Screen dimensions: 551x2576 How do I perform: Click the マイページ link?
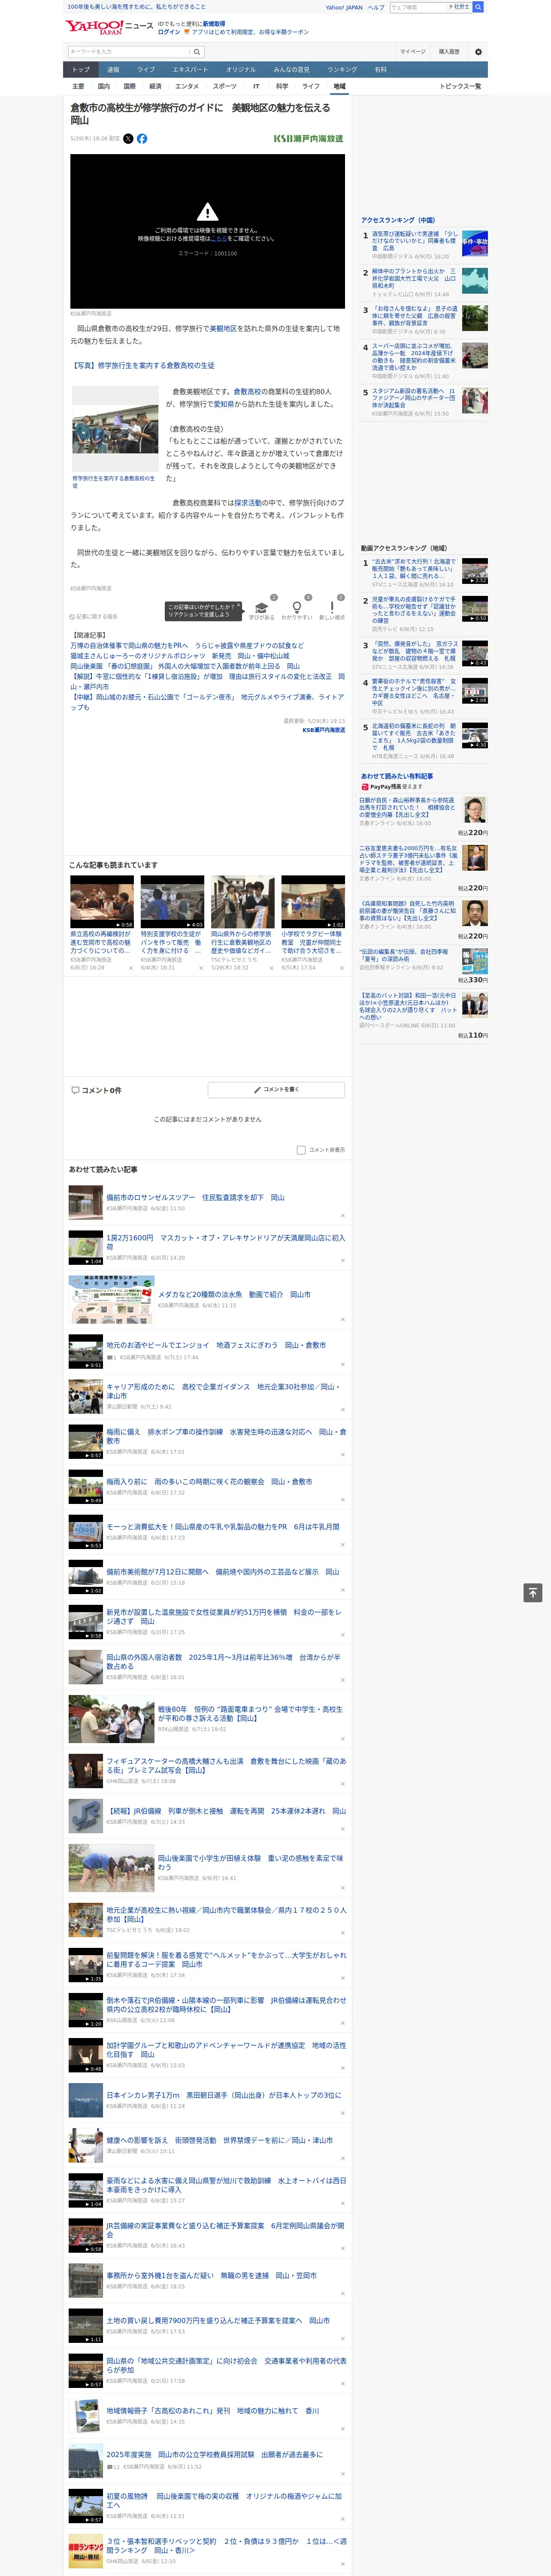[x=412, y=52]
